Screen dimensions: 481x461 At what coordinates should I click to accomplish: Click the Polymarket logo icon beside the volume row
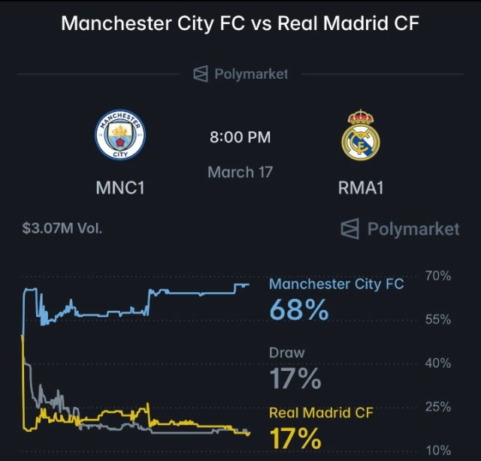pyautogui.click(x=349, y=229)
